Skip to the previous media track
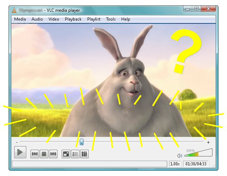Screen dimensions: 227x176 [x=35, y=154]
